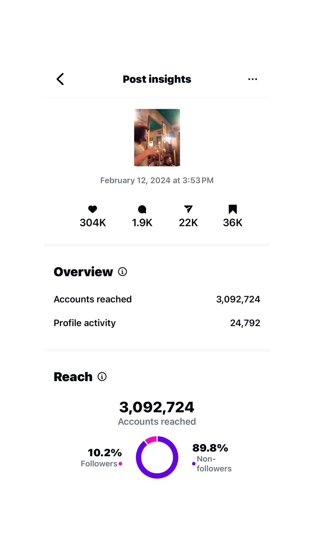The width and height of the screenshot is (314, 558).
Task: Go back using the left arrow
Action: pos(60,79)
